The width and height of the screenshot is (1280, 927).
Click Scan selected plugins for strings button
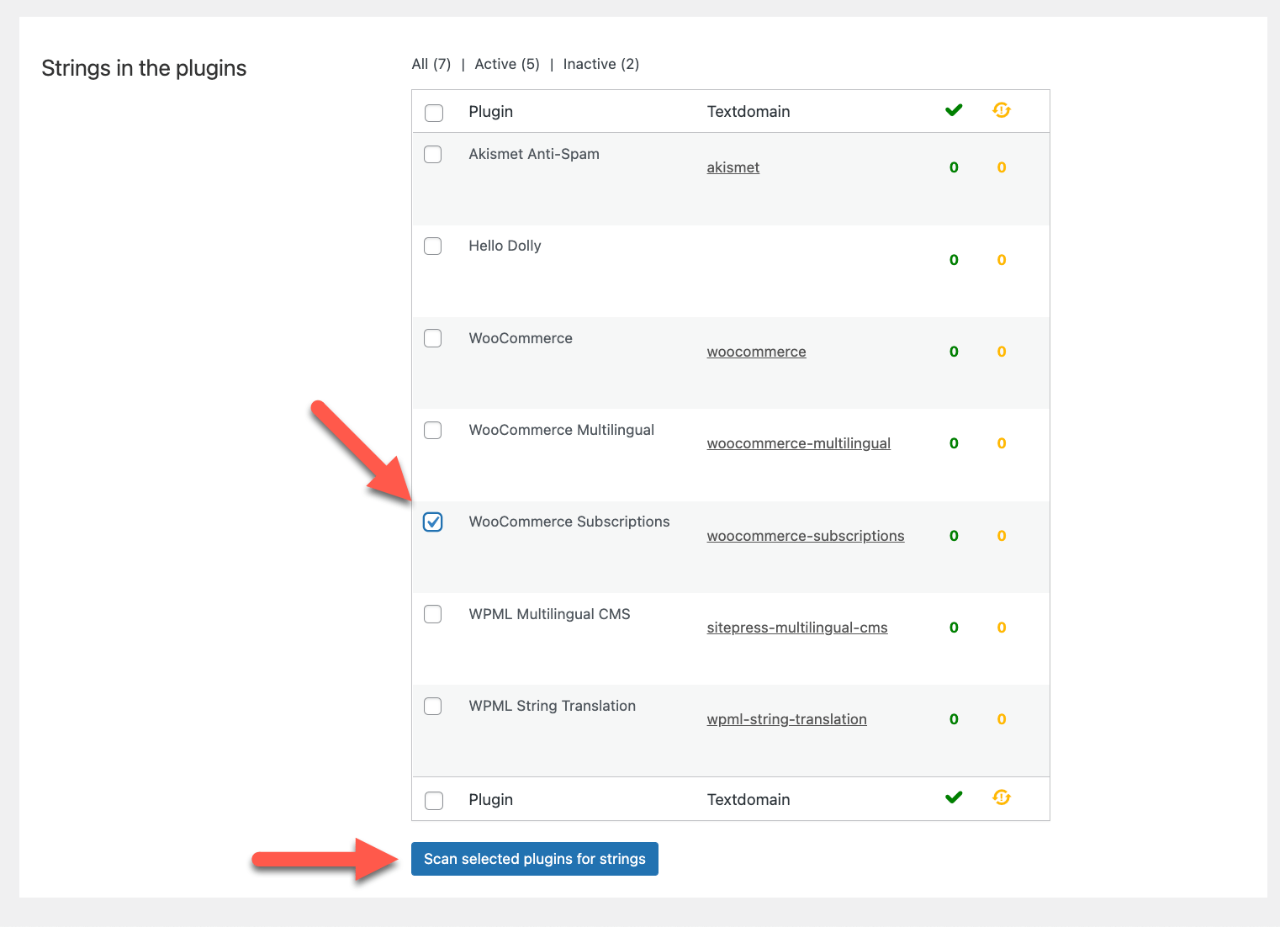(x=535, y=859)
